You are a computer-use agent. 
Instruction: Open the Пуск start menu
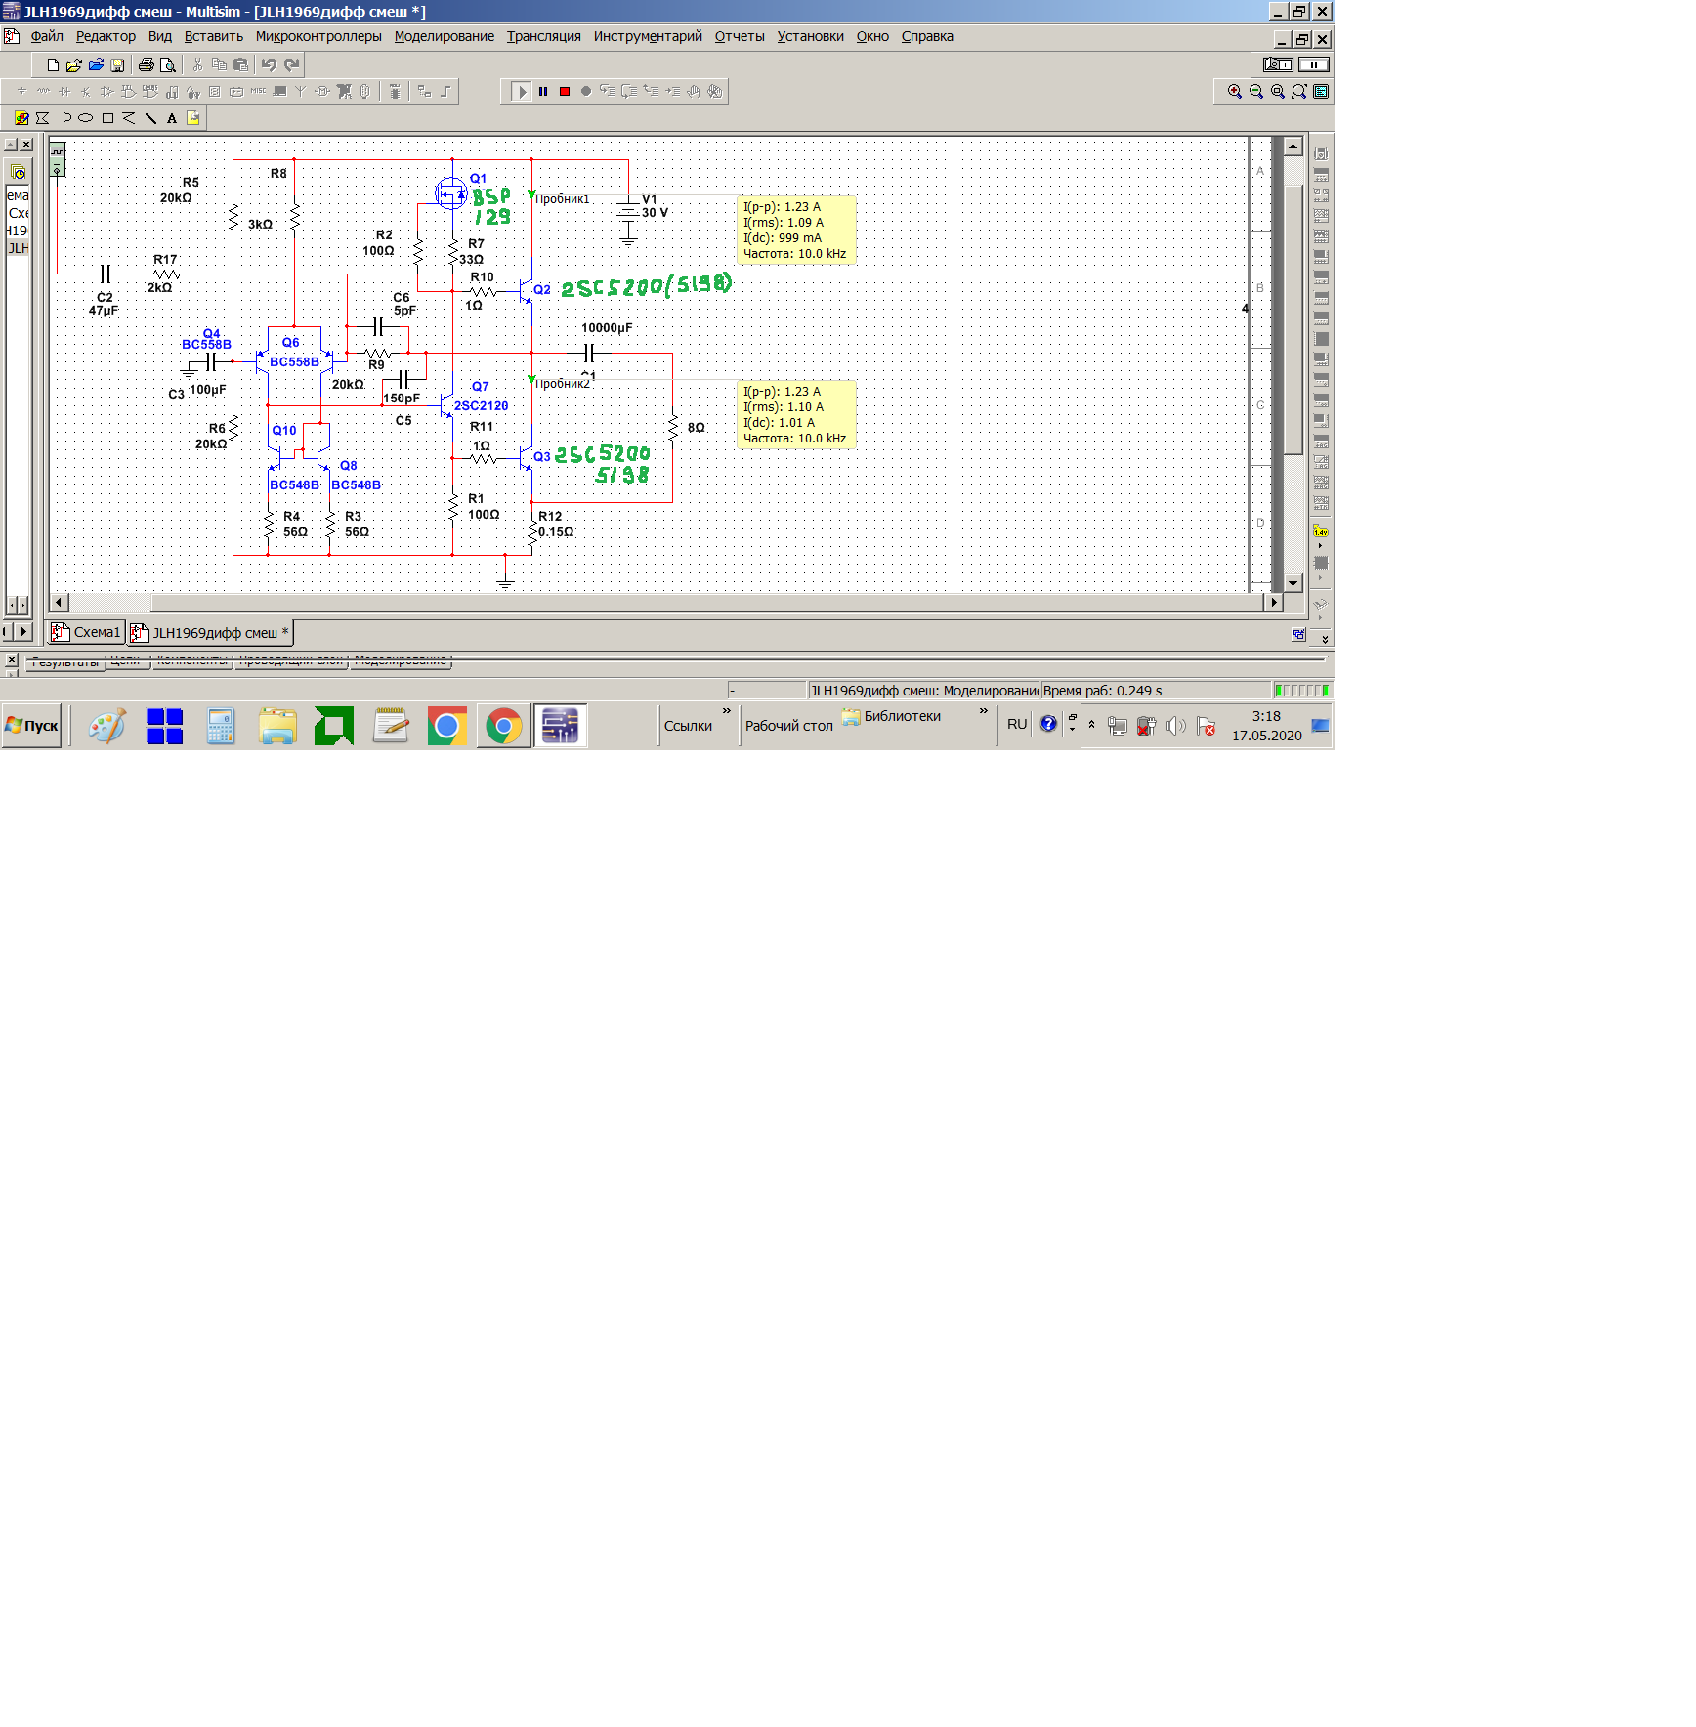(x=31, y=726)
